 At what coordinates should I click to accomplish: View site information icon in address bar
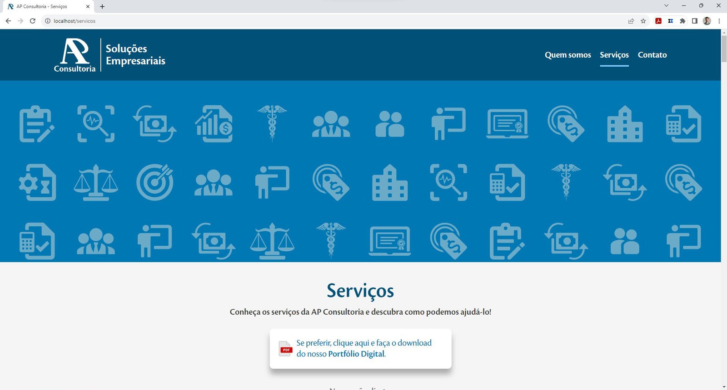pos(47,21)
